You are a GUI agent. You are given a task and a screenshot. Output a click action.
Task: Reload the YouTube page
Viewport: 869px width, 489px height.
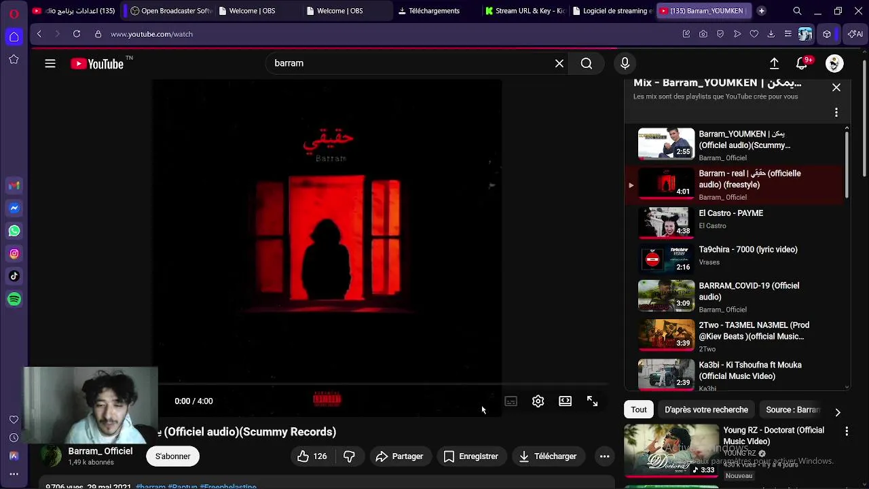point(77,34)
